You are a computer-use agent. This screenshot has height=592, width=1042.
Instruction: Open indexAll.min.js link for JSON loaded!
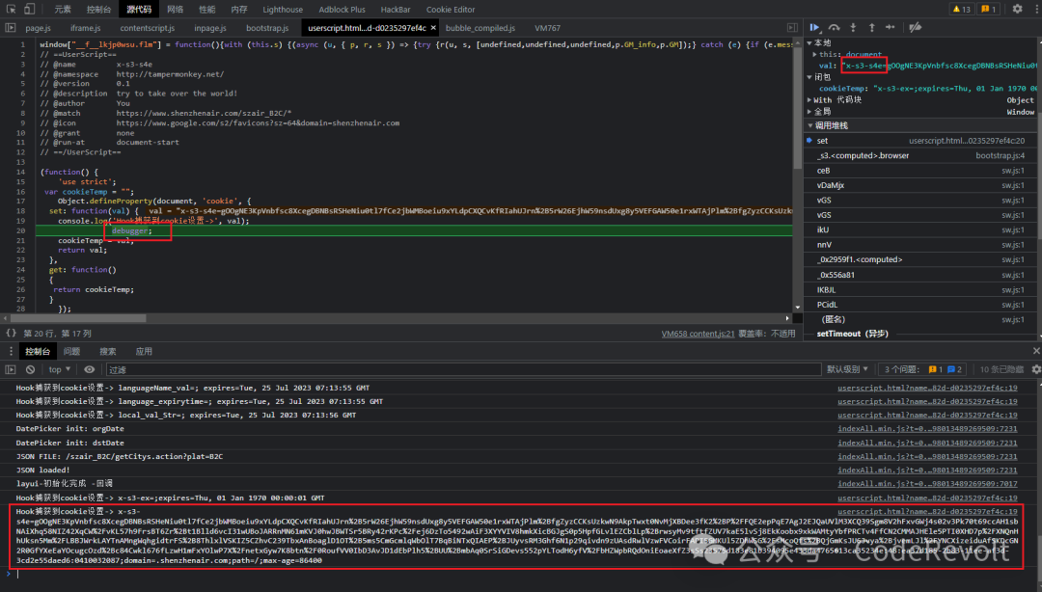927,470
